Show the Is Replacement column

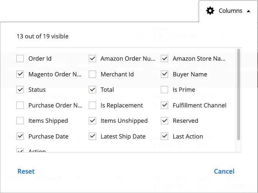(x=92, y=105)
